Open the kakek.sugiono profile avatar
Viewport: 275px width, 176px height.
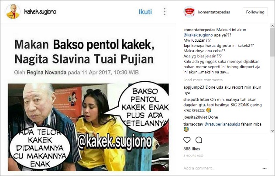13,12
